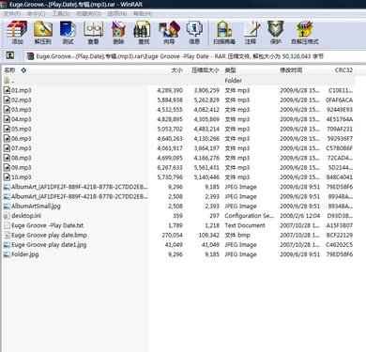Screen dimensions: 366x352
Task: Click the archive path address bar
Action: (x=194, y=56)
